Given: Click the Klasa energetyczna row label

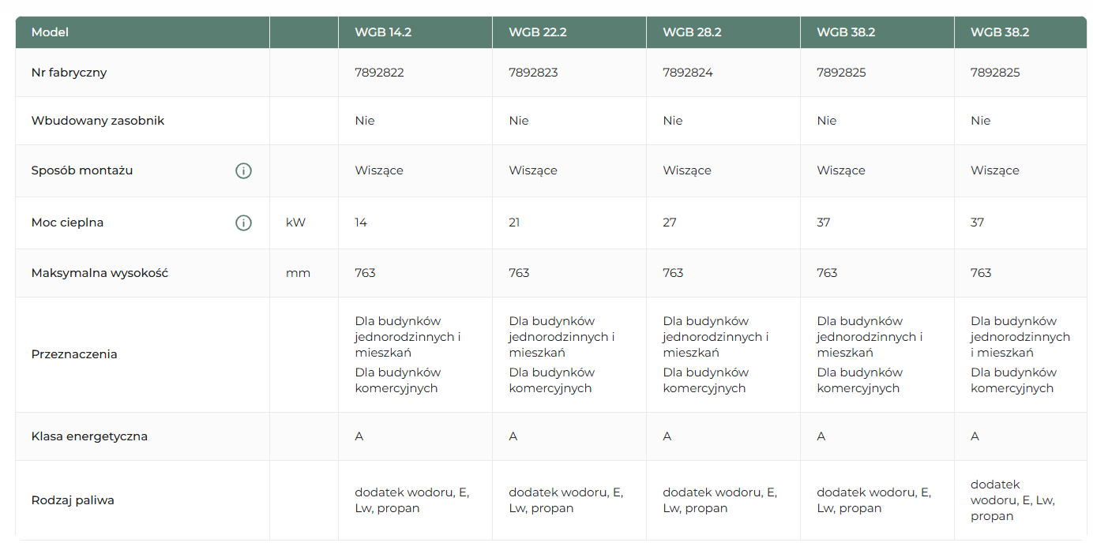Looking at the screenshot, I should tap(89, 436).
